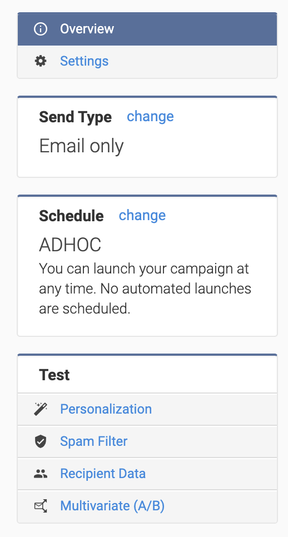This screenshot has width=288, height=537.
Task: Click the ADHOC schedule value
Action: pos(70,245)
